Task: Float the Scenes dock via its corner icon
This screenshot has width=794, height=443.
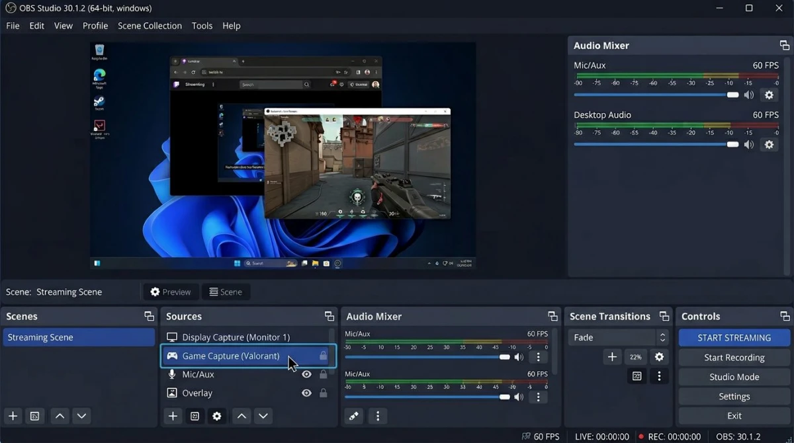Action: (149, 316)
